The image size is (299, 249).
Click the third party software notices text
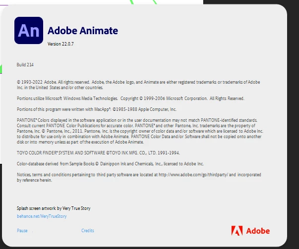139,177
